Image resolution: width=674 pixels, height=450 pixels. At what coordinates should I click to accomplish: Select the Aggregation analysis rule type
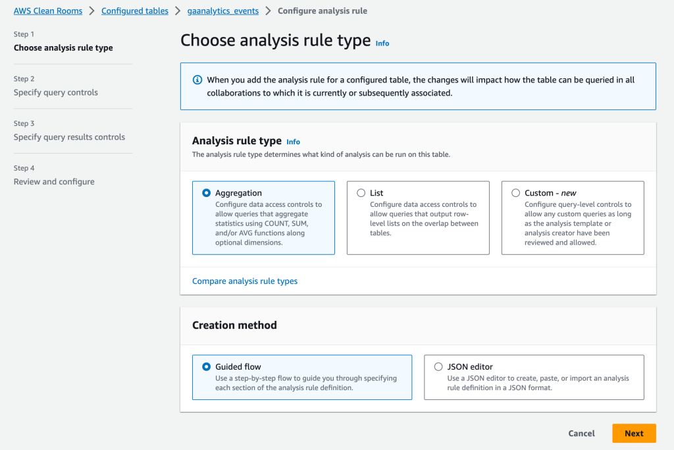pyautogui.click(x=205, y=192)
